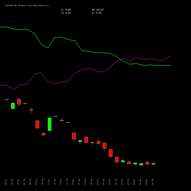
Task: Select the 17 Nov date label
Action: pos(73,182)
